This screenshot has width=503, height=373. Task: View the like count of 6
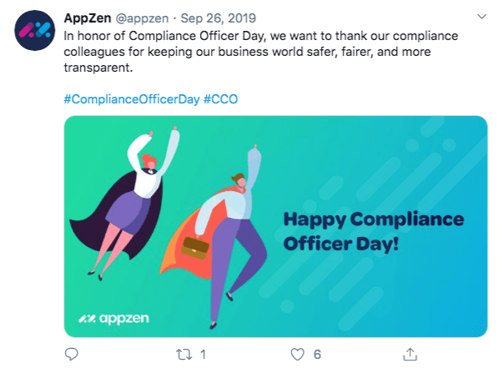(317, 354)
